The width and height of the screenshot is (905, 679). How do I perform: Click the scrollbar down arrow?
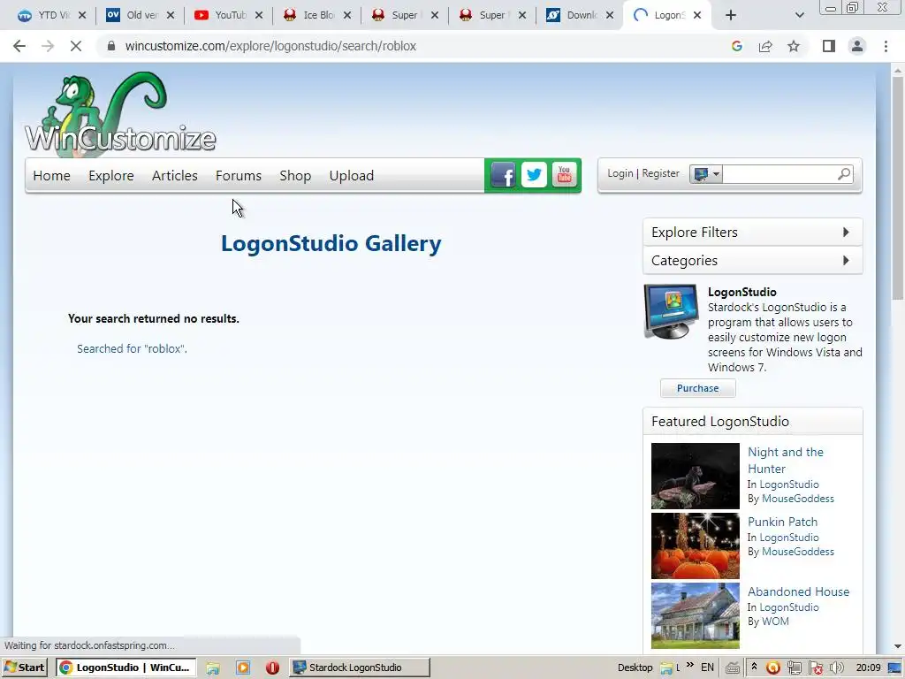[x=898, y=646]
